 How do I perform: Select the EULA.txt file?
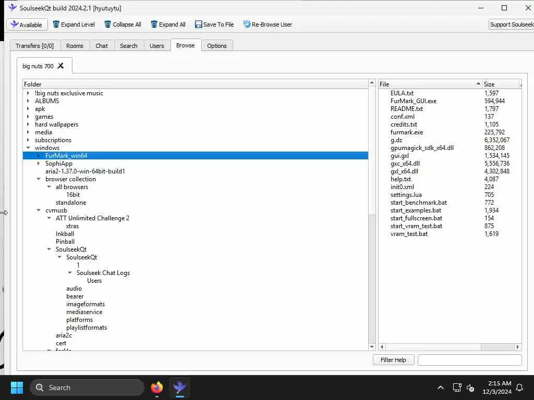click(402, 93)
